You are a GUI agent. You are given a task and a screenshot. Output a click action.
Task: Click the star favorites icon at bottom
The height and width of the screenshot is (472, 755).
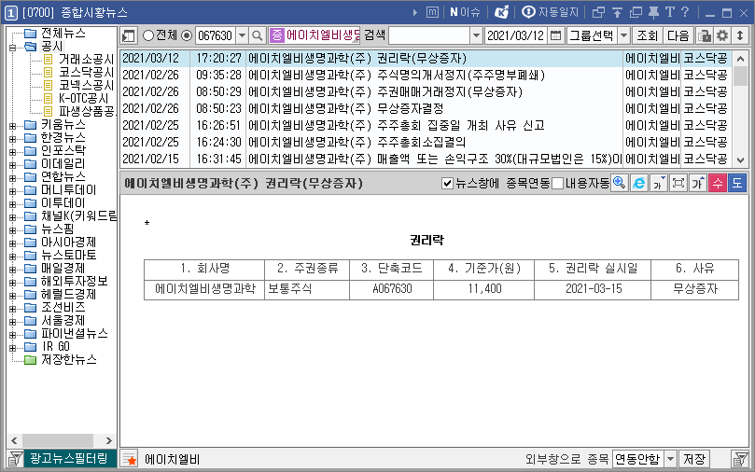click(129, 459)
